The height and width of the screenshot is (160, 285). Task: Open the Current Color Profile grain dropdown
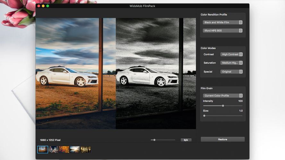click(x=223, y=95)
